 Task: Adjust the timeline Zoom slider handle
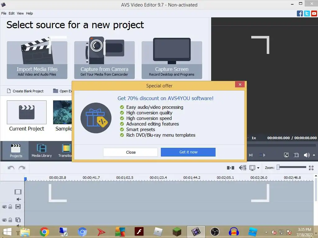click(278, 167)
